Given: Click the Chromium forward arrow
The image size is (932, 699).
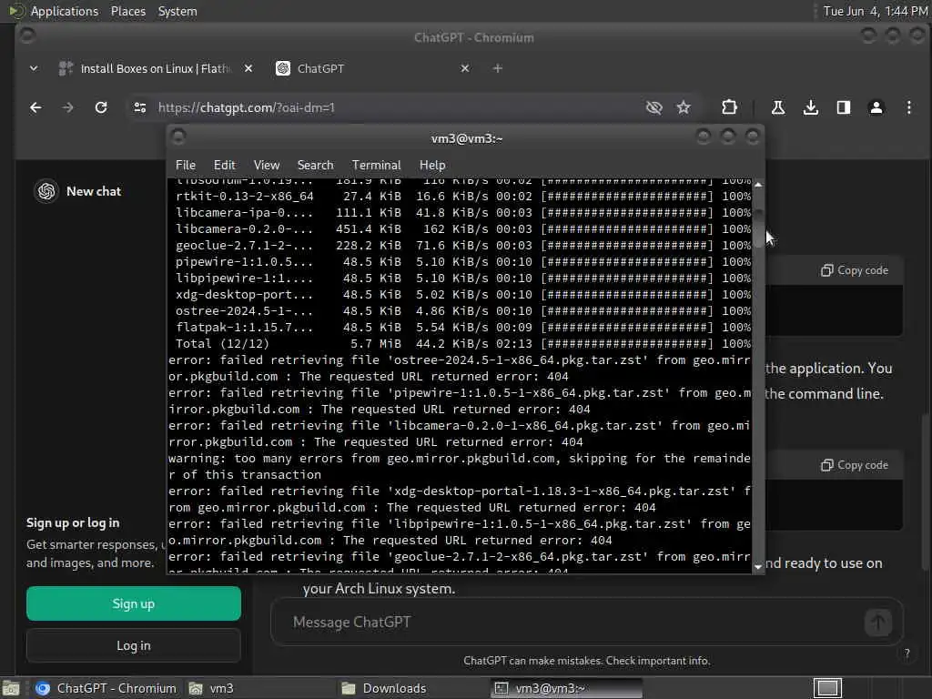Looking at the screenshot, I should (67, 107).
